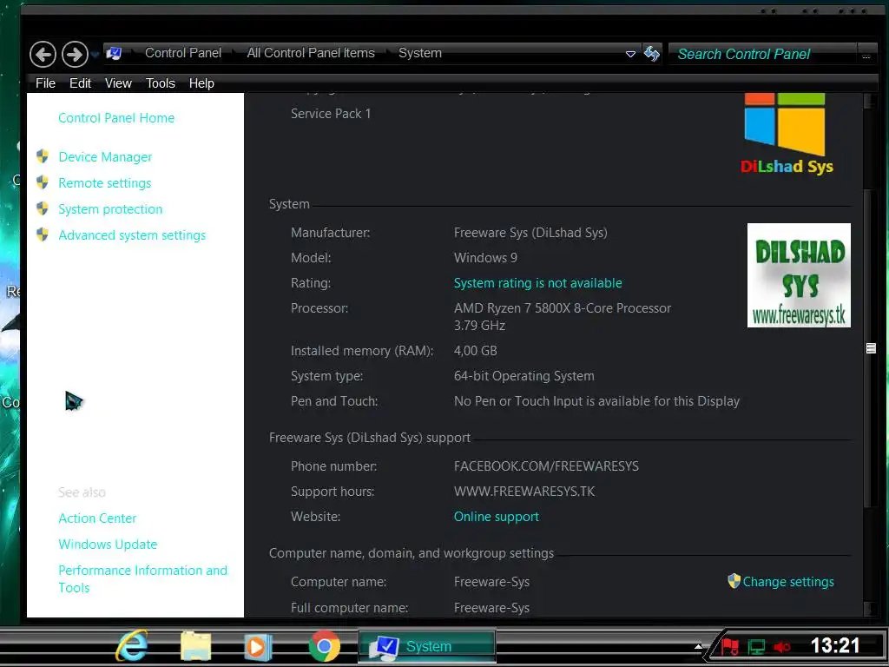Go to Control Panel Home

coord(116,118)
